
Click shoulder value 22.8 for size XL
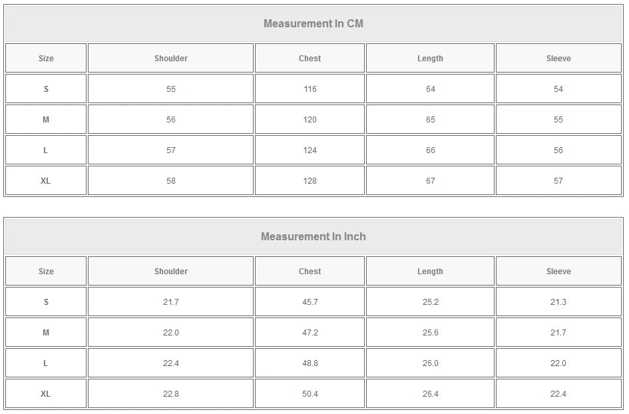(171, 394)
